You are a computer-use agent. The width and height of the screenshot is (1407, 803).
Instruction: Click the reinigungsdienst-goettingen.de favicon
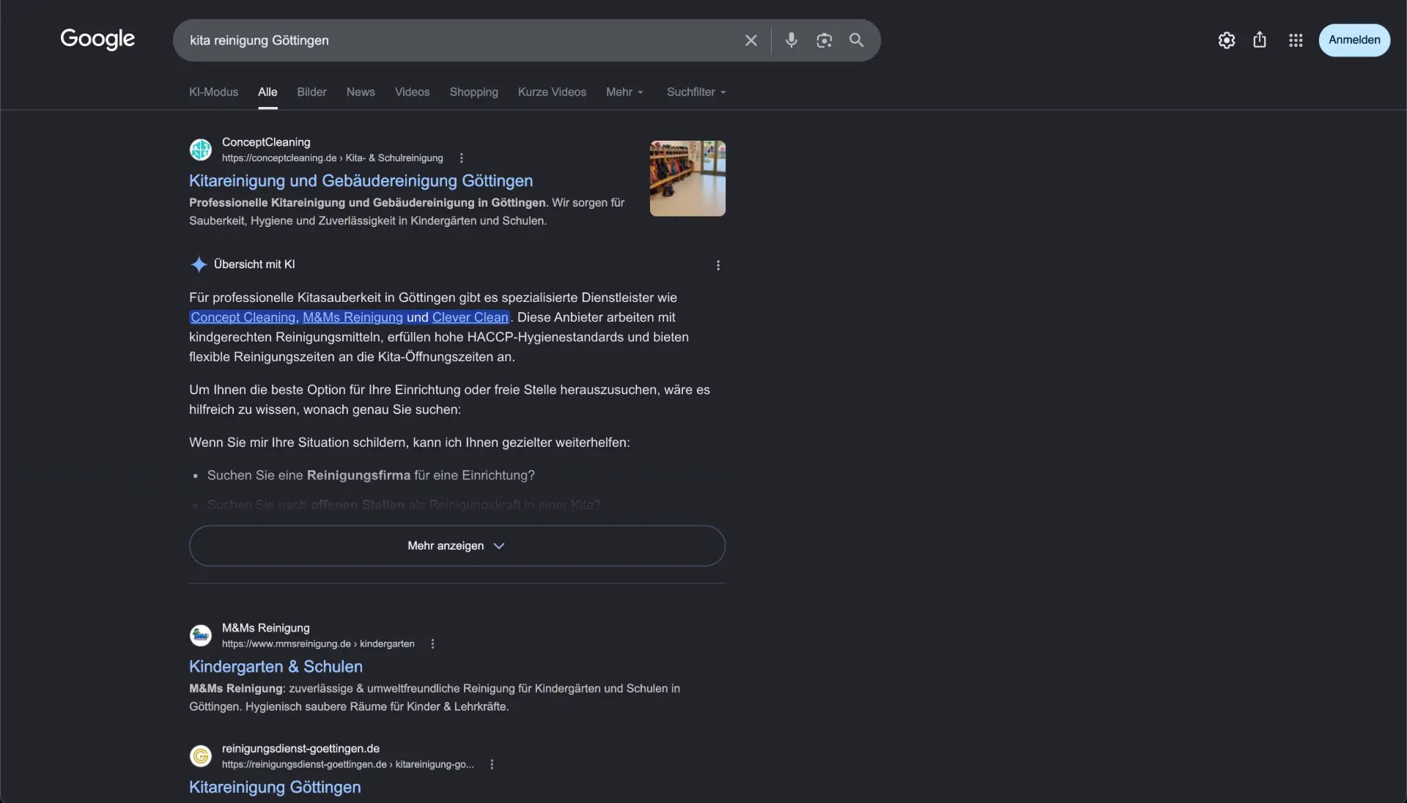coord(201,755)
